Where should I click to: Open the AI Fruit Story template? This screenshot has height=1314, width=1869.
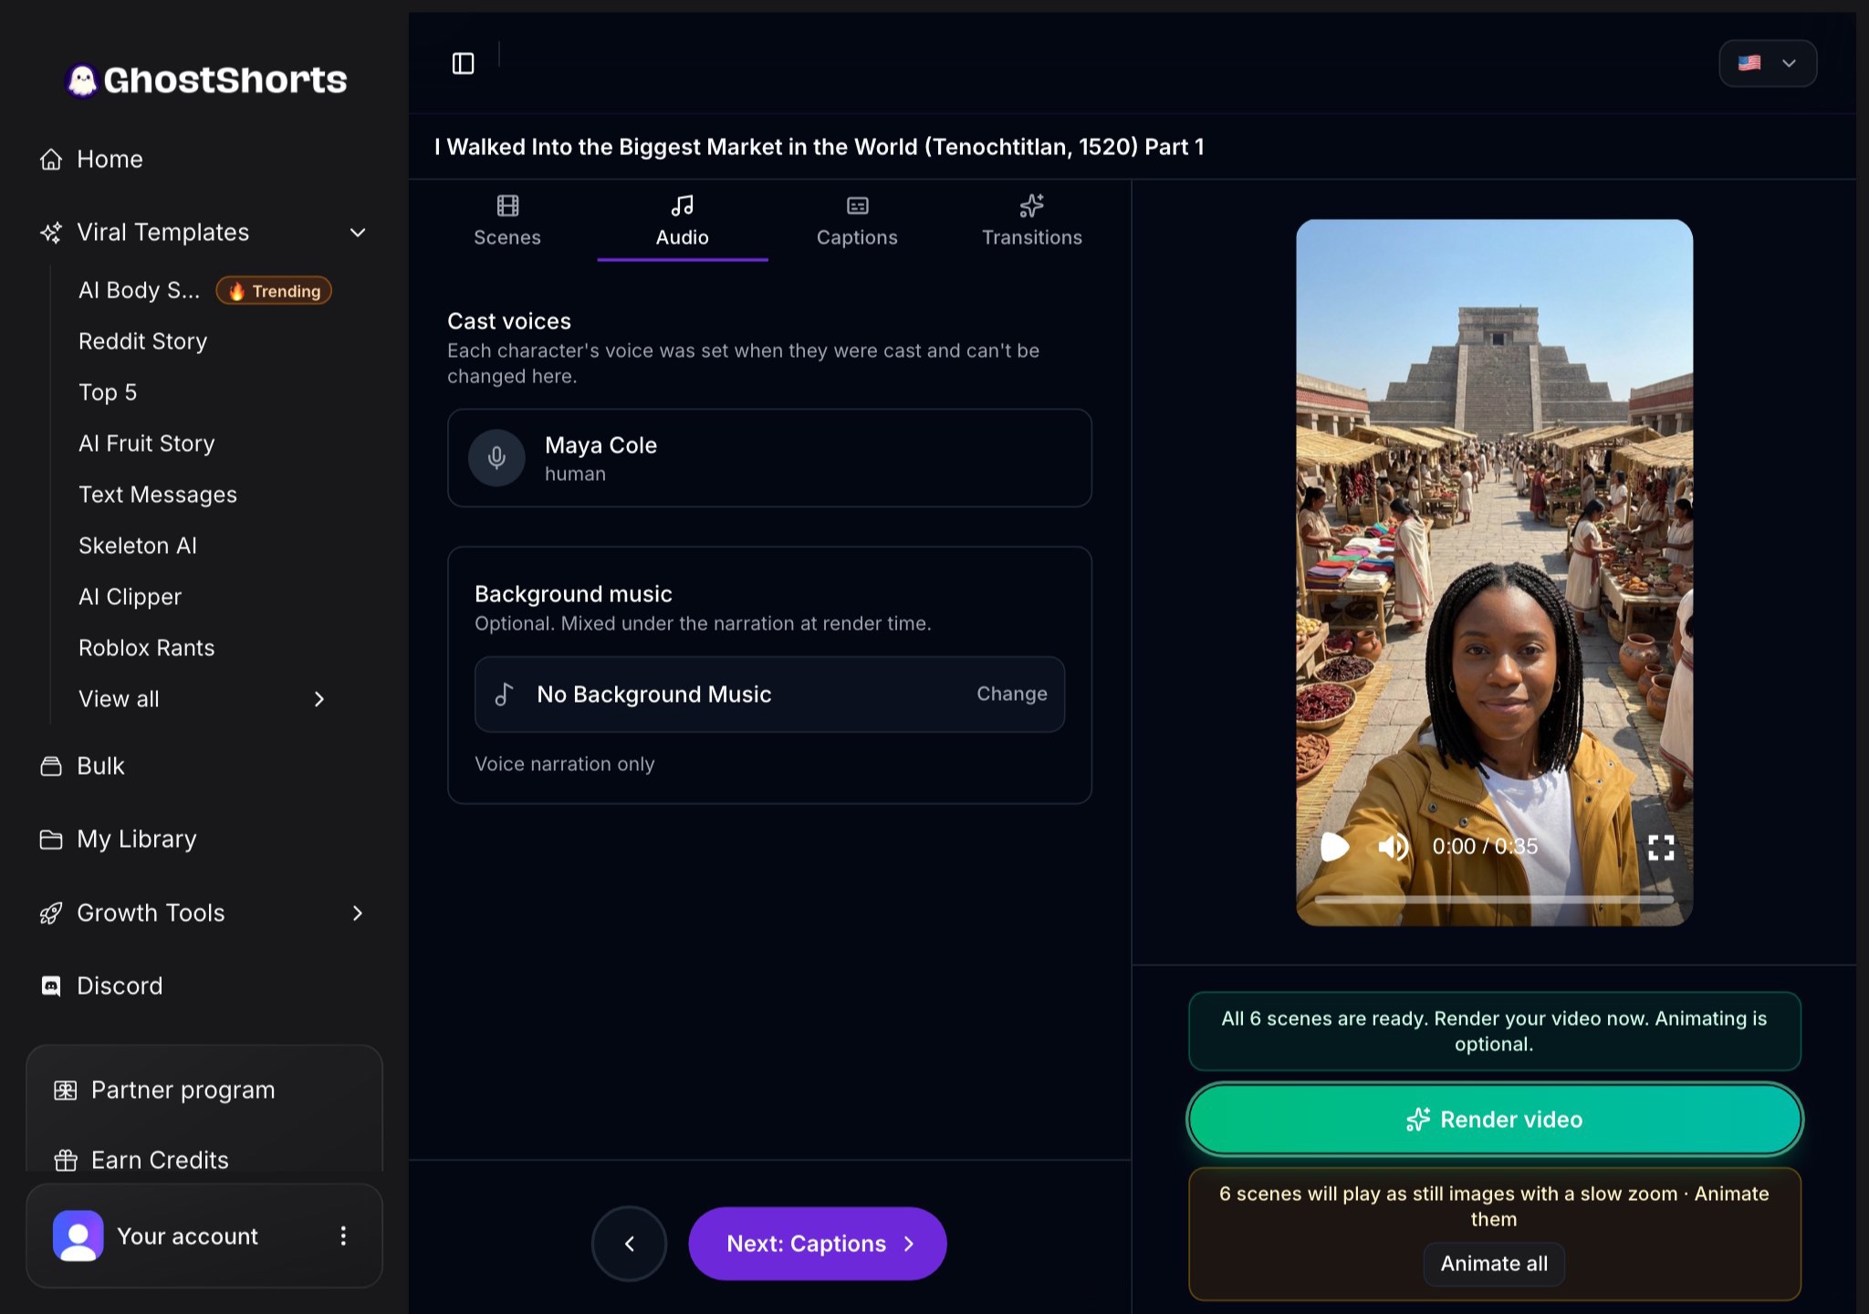pos(147,443)
